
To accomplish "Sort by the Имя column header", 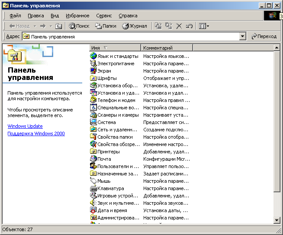I will tap(115, 48).
